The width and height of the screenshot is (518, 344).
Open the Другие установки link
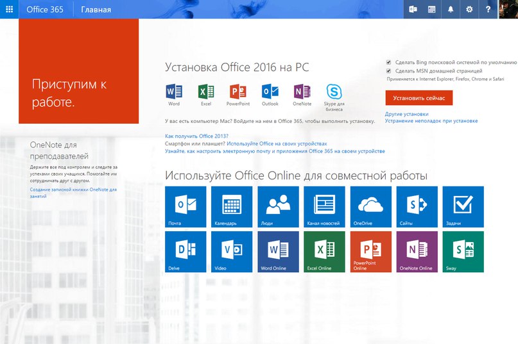[x=407, y=114]
